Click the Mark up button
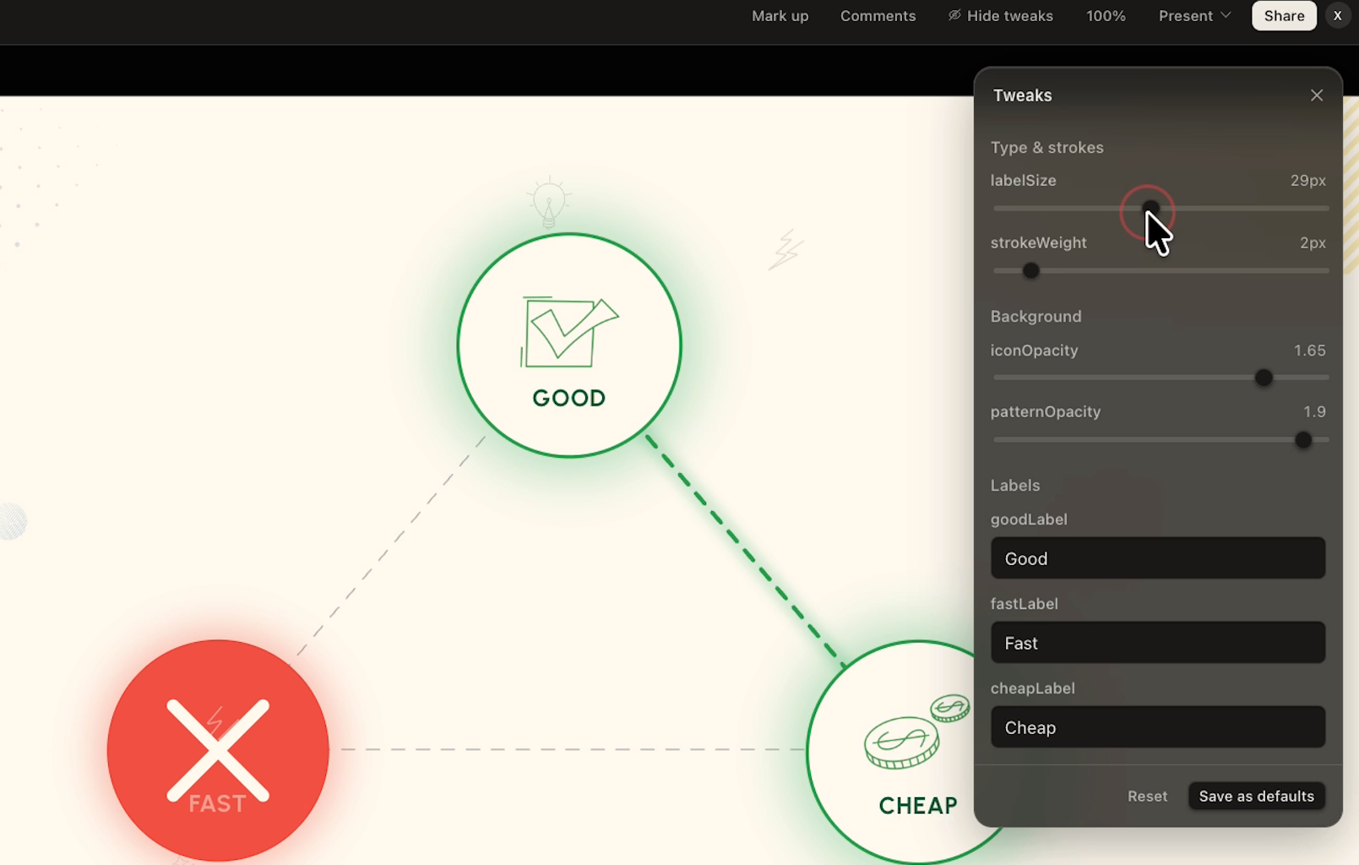Viewport: 1359px width, 865px height. (x=780, y=16)
